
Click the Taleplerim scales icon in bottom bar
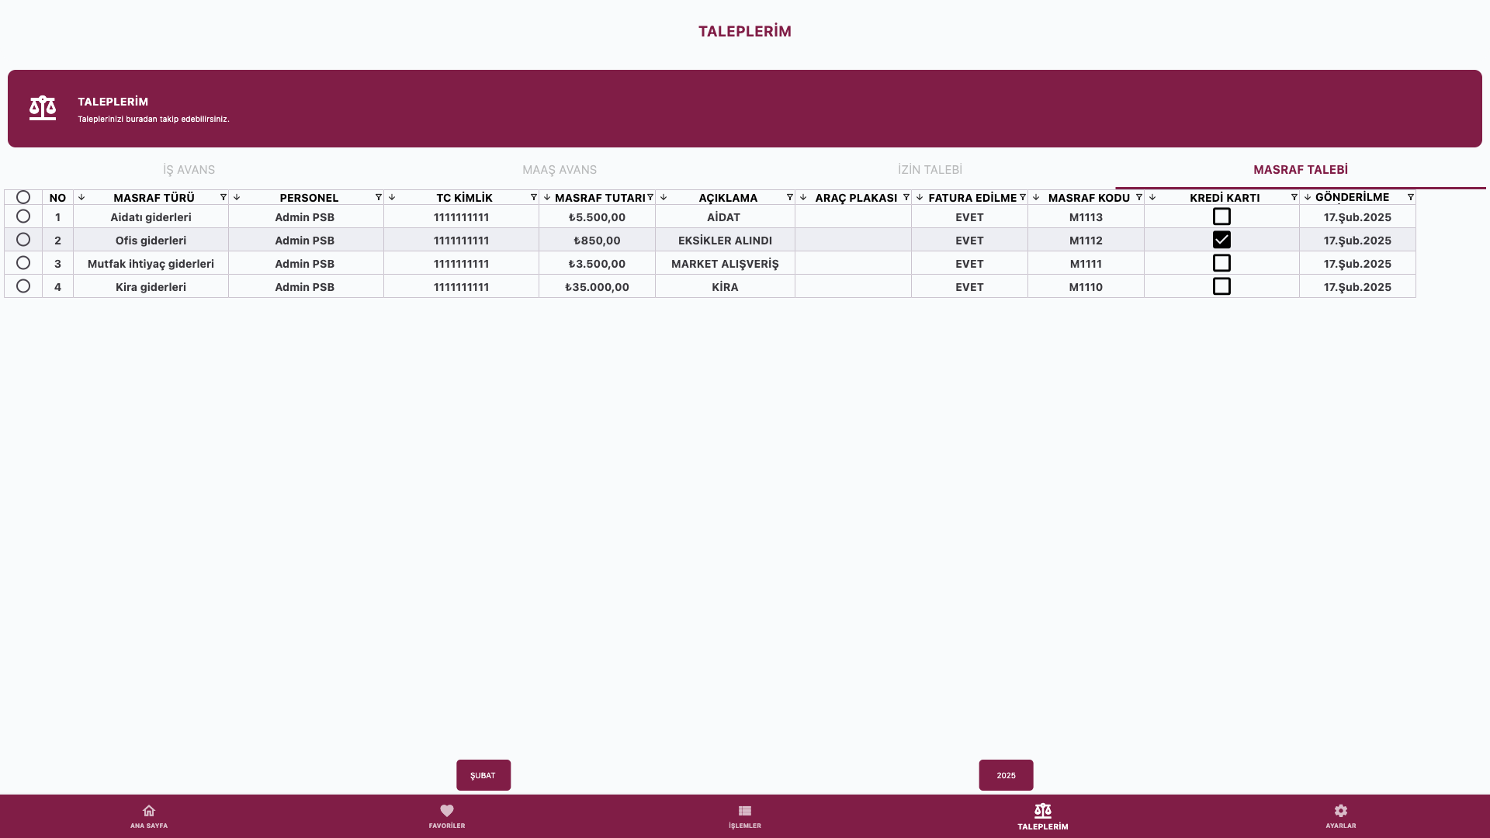tap(1042, 811)
